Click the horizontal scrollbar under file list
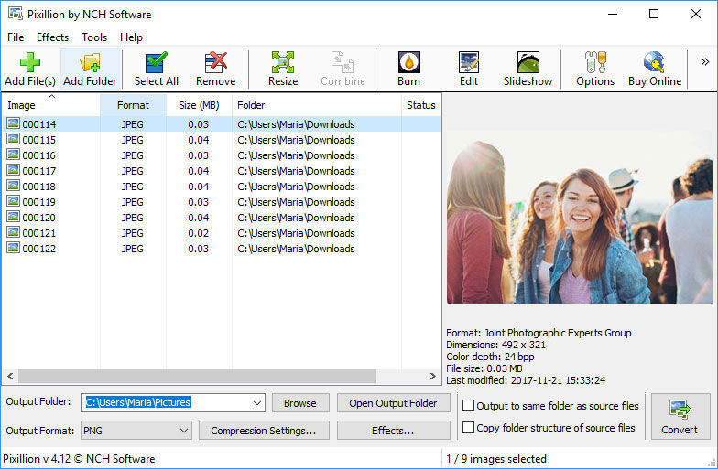This screenshot has width=718, height=469. pos(197,376)
